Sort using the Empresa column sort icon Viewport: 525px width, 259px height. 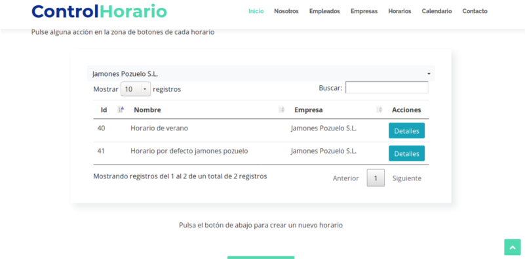point(379,110)
